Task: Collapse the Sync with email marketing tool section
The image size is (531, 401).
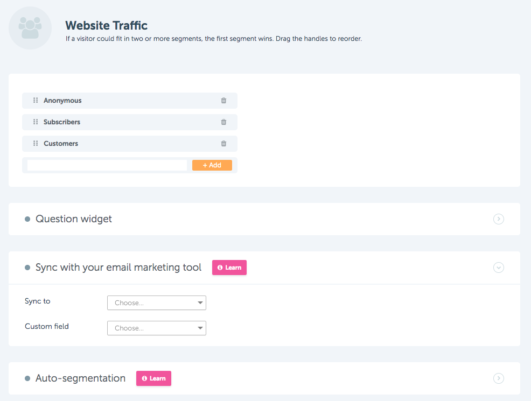Action: point(499,268)
